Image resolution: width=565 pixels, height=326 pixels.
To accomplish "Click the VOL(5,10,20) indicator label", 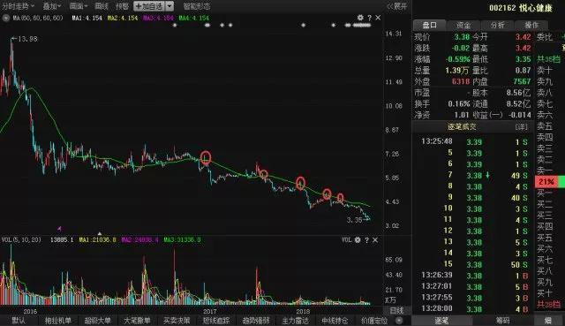I will [21, 239].
